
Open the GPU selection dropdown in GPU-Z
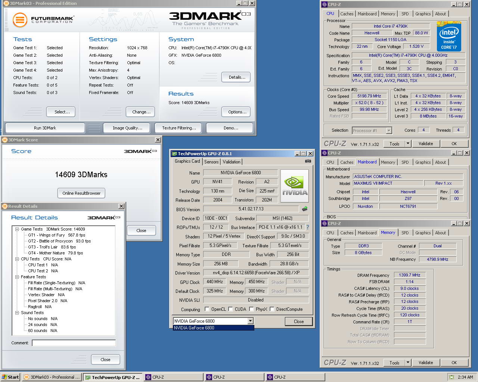click(250, 321)
